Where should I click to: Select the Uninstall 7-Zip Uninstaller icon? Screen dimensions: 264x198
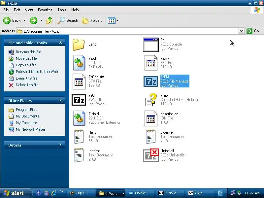pyautogui.click(x=151, y=155)
